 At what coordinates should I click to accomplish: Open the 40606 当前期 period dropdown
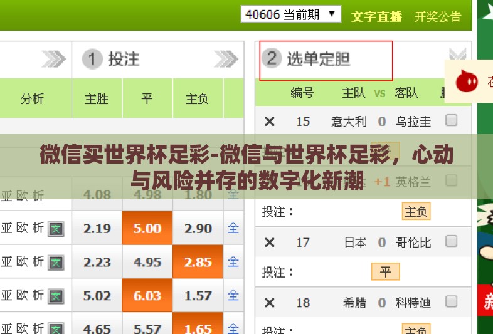point(291,14)
